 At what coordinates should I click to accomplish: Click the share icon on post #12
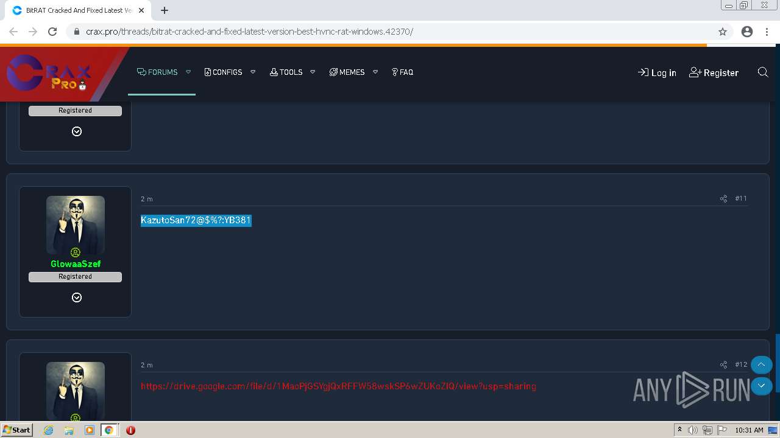[723, 364]
